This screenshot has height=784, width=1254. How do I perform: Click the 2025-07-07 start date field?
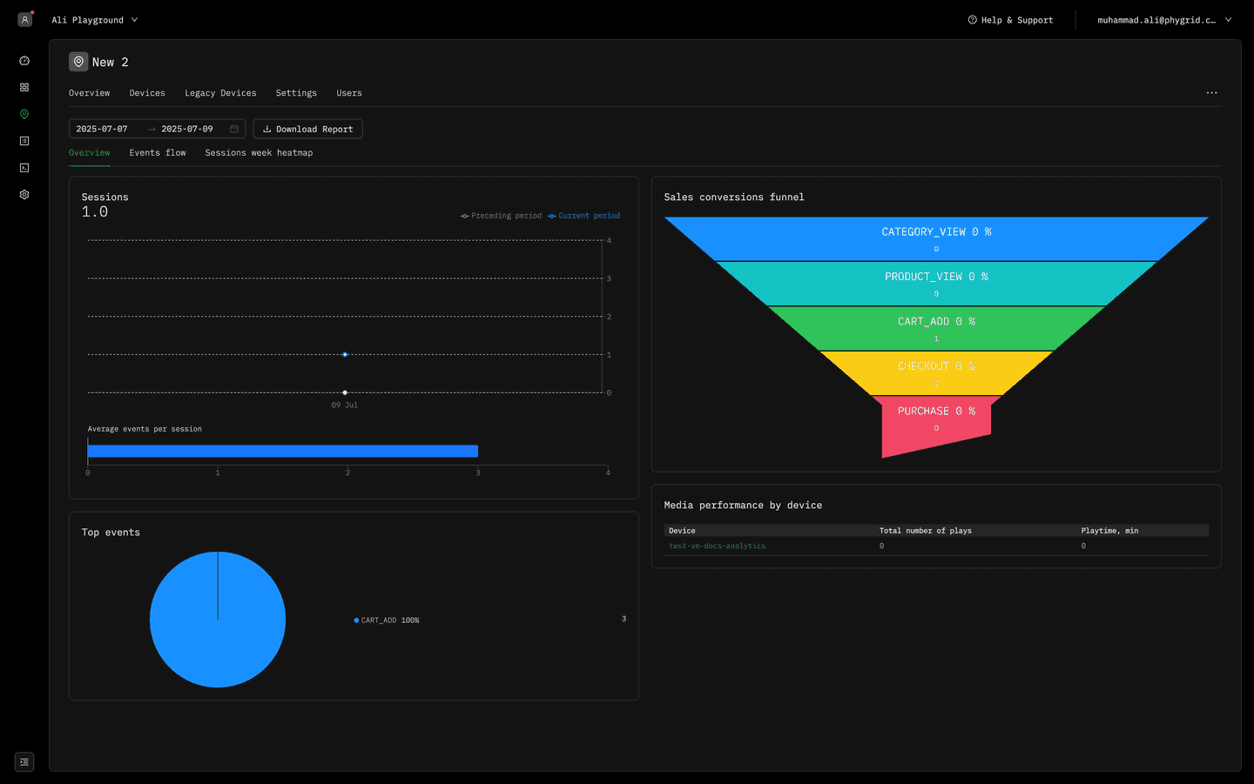[102, 129]
